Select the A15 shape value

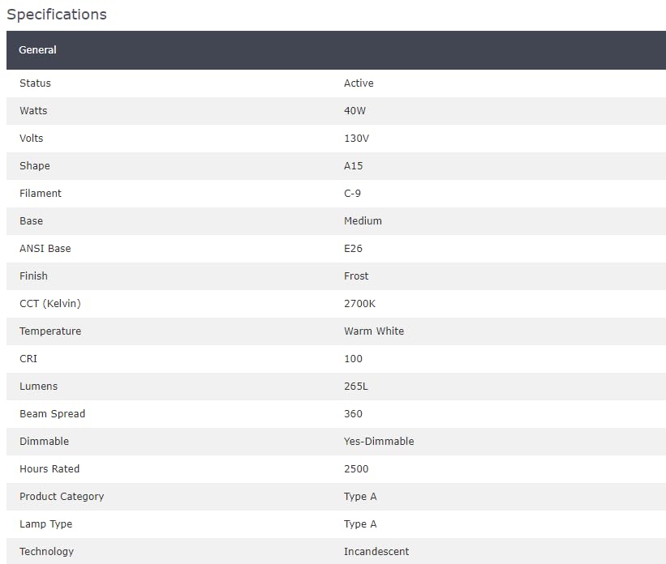coord(354,166)
